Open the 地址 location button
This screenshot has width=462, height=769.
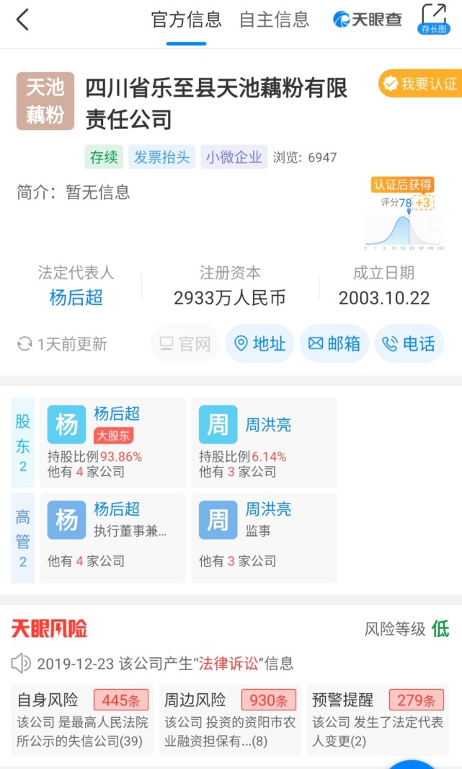[259, 344]
